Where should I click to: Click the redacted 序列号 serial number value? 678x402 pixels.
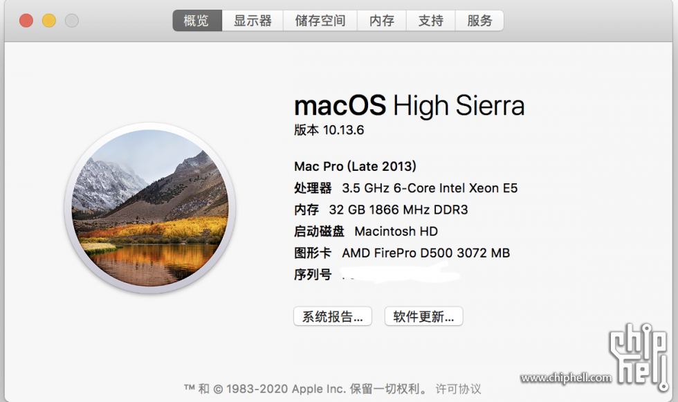click(x=400, y=274)
